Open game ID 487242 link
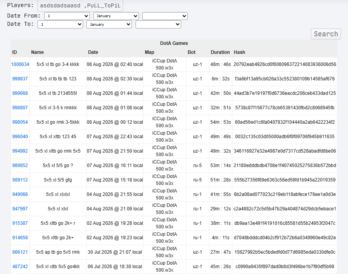This screenshot has height=274, width=348. pos(20,267)
